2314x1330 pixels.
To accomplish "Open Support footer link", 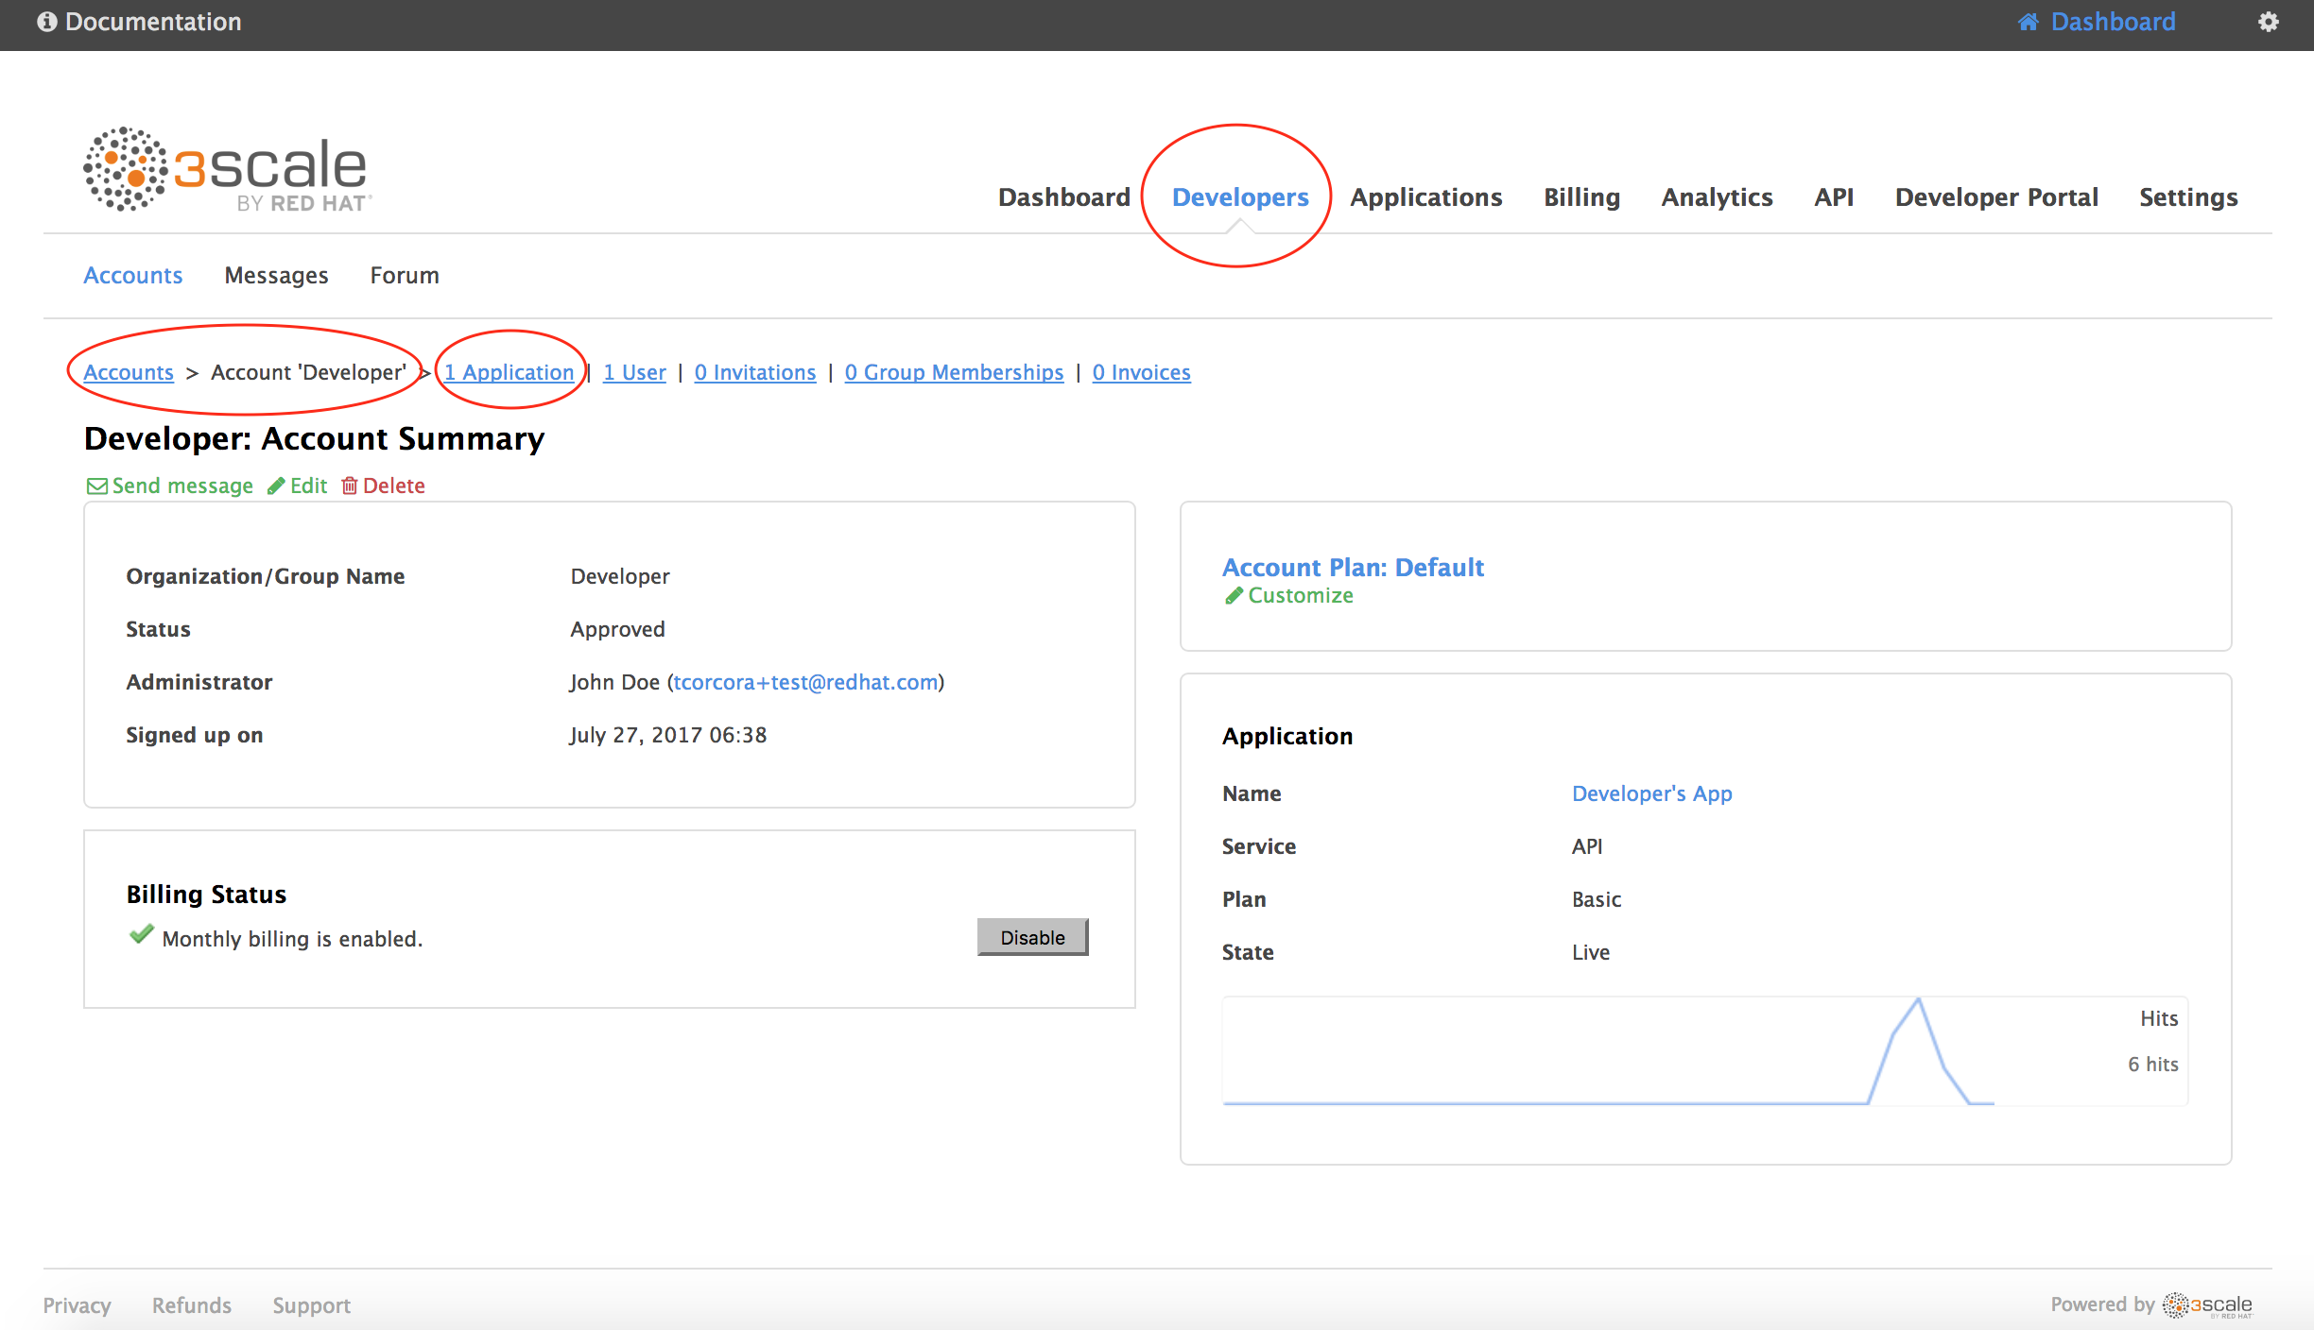I will [x=311, y=1305].
